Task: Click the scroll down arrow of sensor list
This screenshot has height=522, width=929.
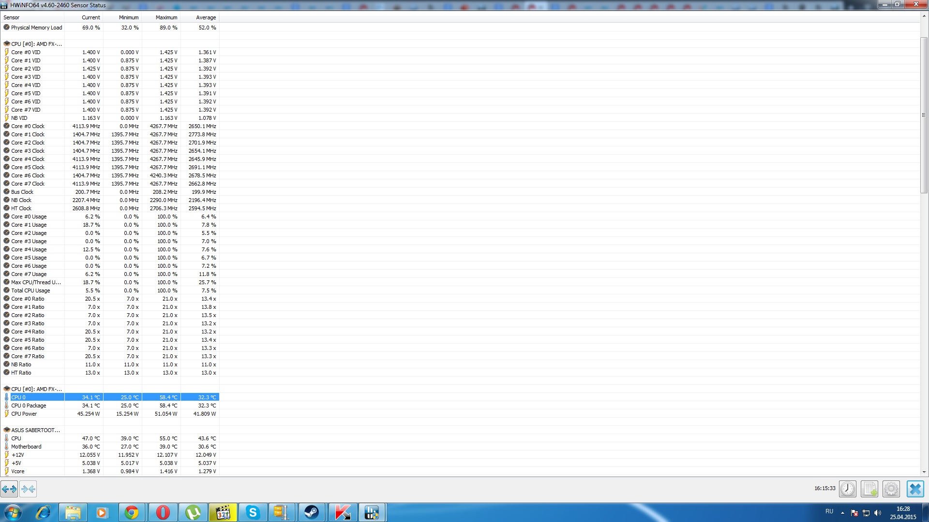Action: point(924,472)
